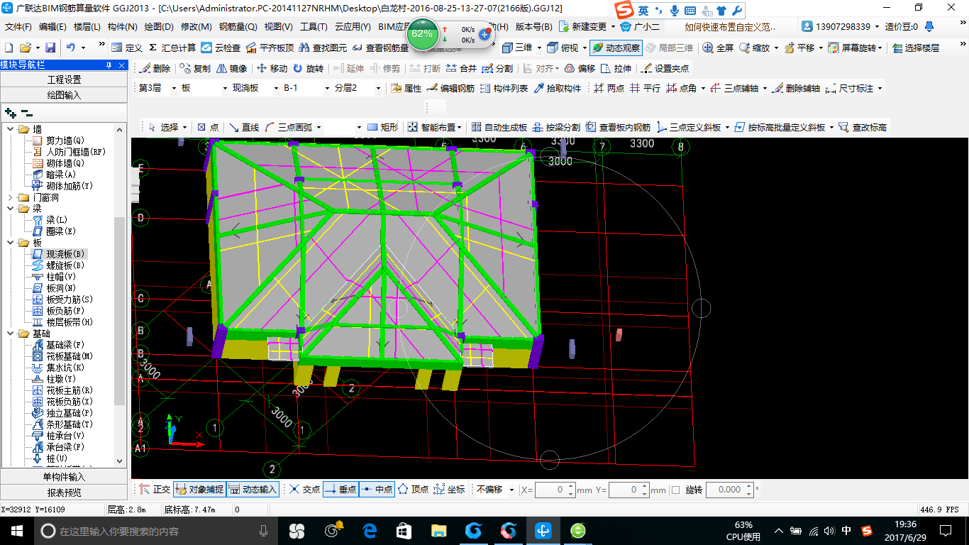Click the 动态观察 dynamic orbit button
This screenshot has height=545, width=969.
[616, 48]
